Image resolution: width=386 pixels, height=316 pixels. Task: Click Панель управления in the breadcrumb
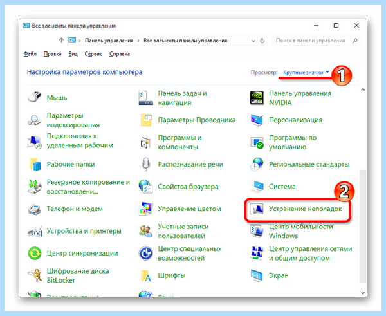(x=109, y=41)
